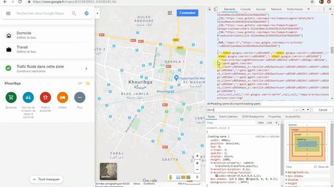Switch to the Console tab
The width and height of the screenshot is (334, 187).
(245, 9)
